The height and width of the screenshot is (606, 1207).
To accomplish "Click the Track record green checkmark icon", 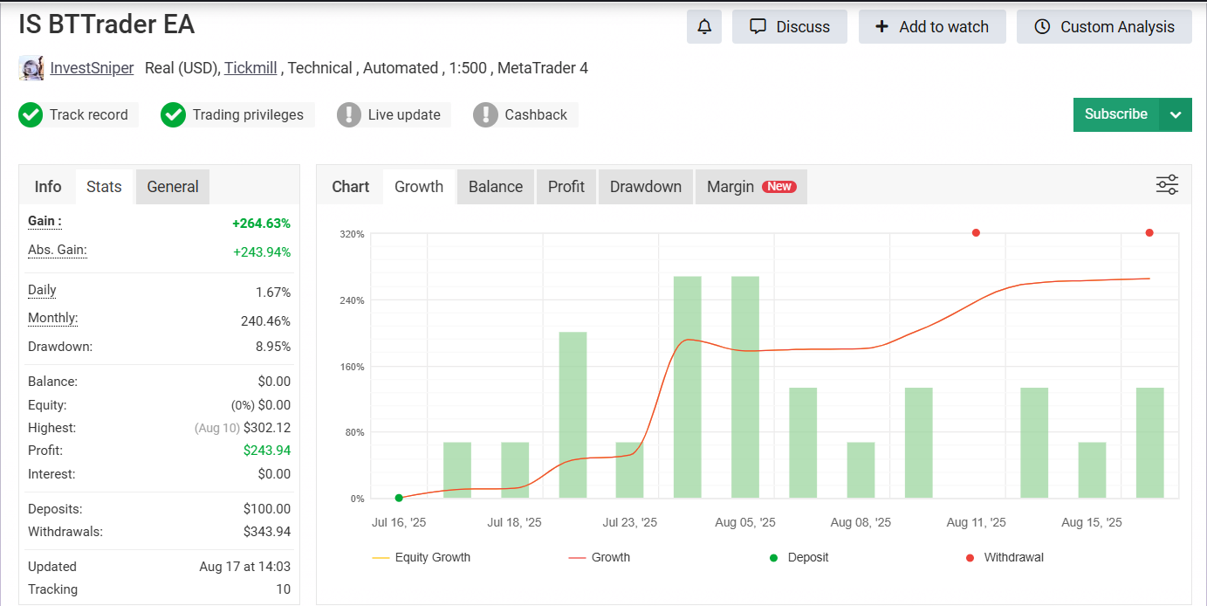I will [31, 114].
